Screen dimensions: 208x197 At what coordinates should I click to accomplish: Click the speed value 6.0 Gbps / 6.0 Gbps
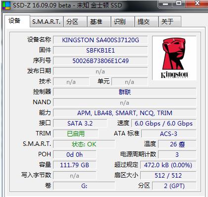[x=163, y=124]
